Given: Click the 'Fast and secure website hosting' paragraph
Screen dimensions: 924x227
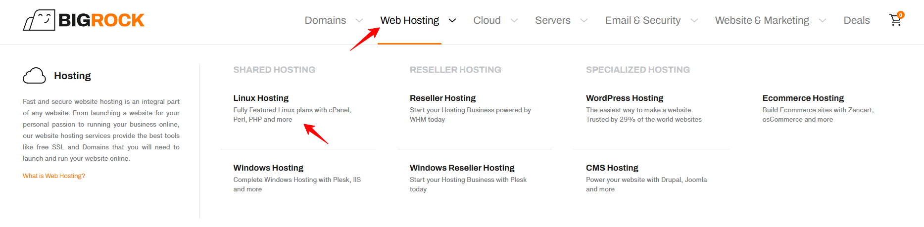Looking at the screenshot, I should pyautogui.click(x=101, y=130).
